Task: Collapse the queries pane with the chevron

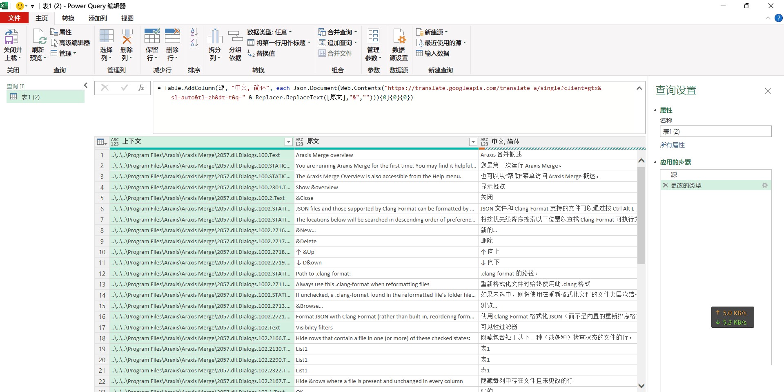Action: pos(86,85)
